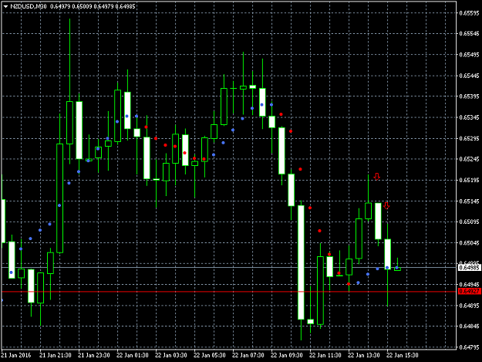Select the upper red sell arrow signal
The width and height of the screenshot is (482, 362).
coord(377,177)
